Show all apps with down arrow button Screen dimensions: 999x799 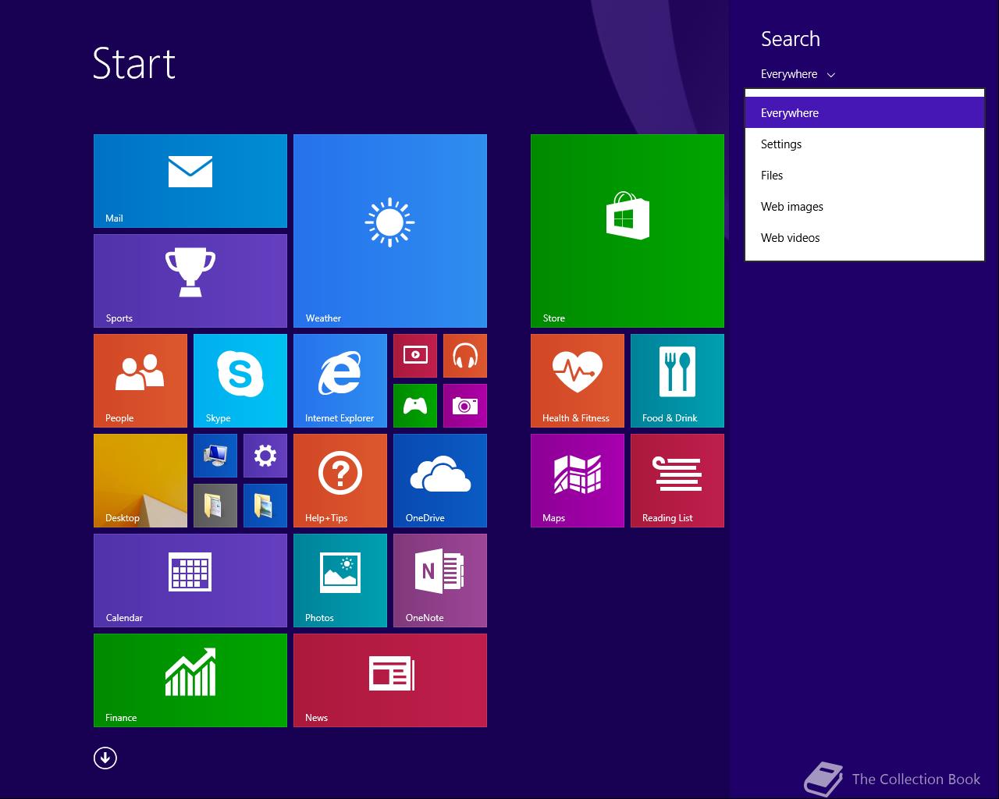105,758
